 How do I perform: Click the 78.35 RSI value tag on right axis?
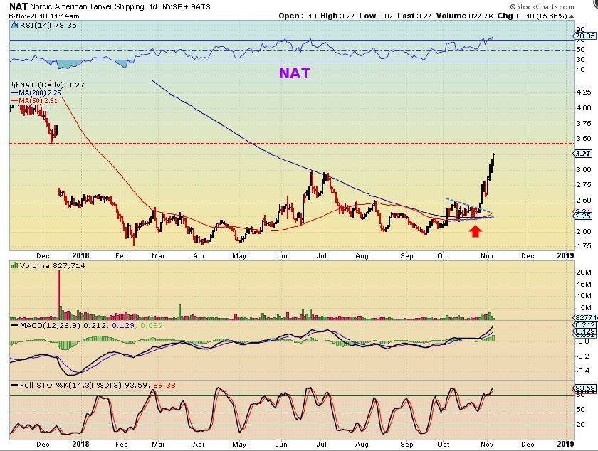(585, 36)
